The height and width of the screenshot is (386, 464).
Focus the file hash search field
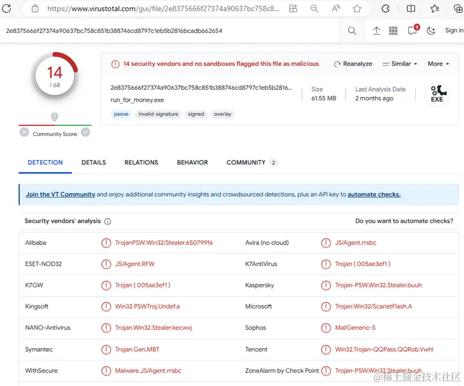[170, 31]
